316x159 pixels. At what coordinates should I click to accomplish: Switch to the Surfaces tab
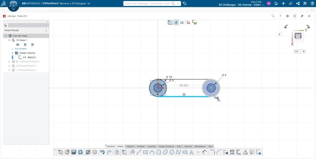(x=141, y=146)
